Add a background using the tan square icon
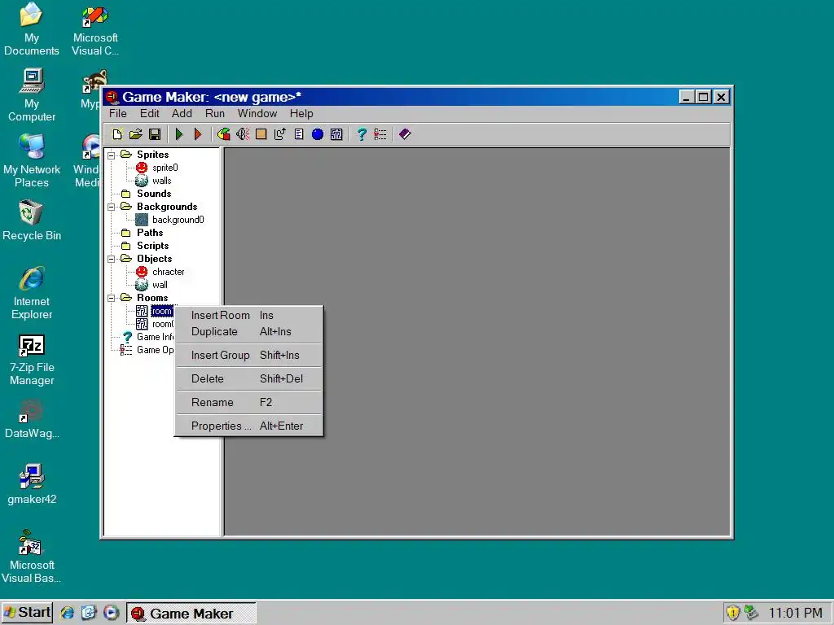Viewport: 834px width, 625px height. point(261,134)
